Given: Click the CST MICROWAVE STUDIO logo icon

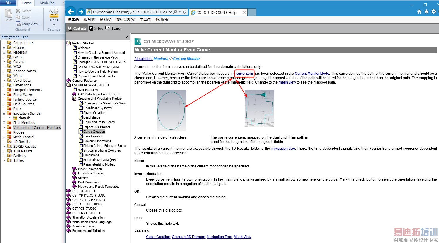Looking at the screenshot, I should pos(138,41).
